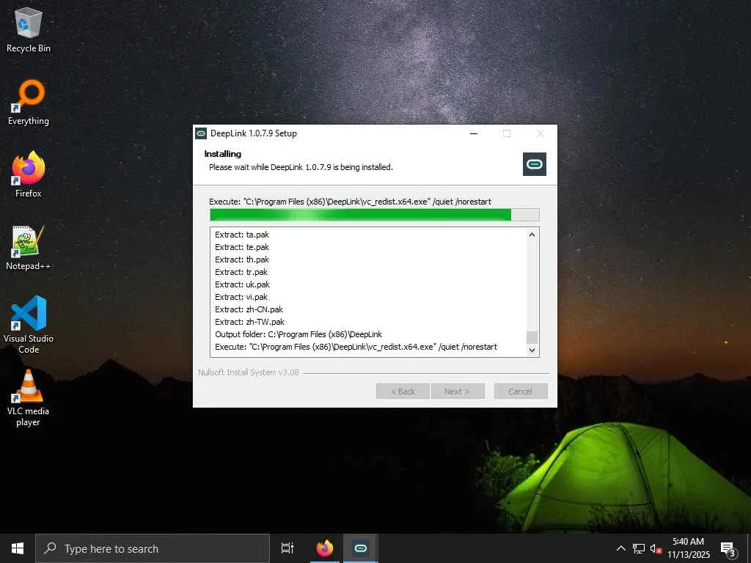Screen dimensions: 751x563
Task: Click the 'Nullsoft Install System v3.08' text
Action: pos(249,372)
